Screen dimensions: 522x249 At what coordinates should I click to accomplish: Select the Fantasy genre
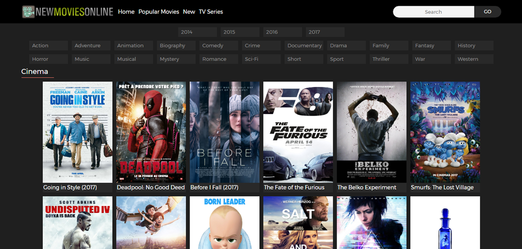[432, 45]
